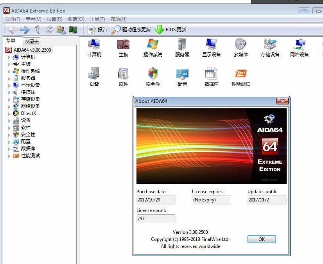Open the 设备 devices icon in main pane
The height and width of the screenshot is (264, 323).
click(94, 77)
